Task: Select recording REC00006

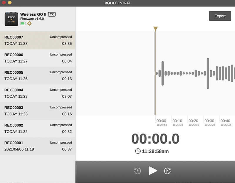Action: click(x=38, y=58)
